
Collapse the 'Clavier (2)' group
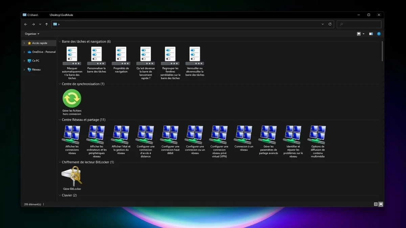pos(60,195)
